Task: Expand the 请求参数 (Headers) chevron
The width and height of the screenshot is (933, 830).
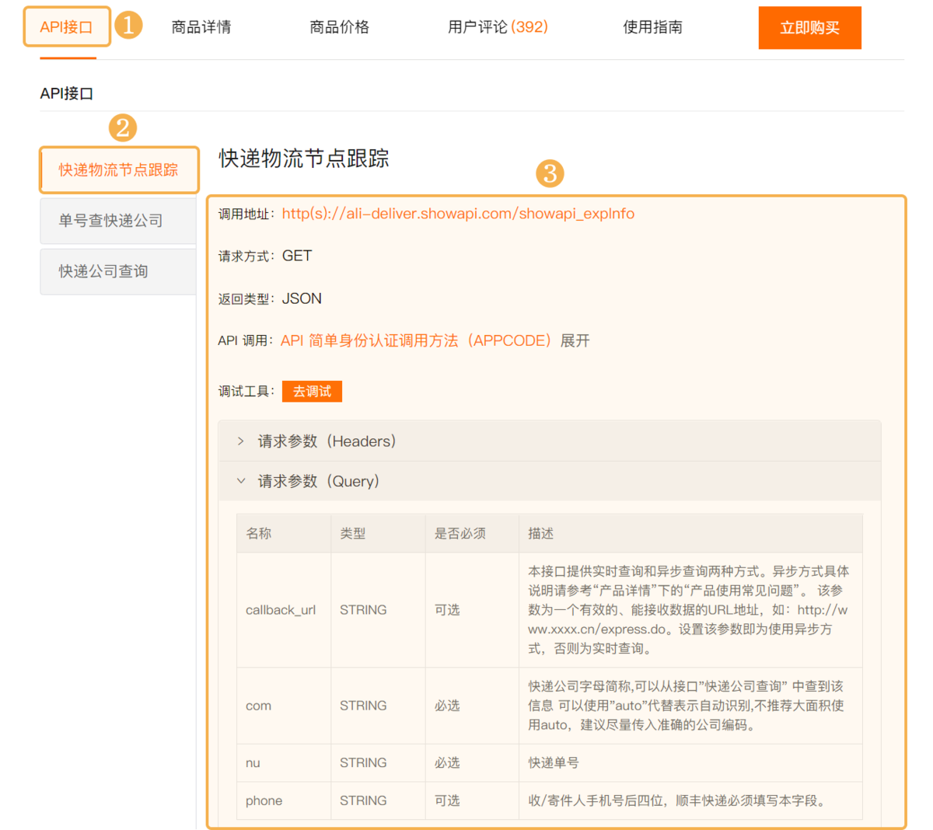Action: click(241, 441)
